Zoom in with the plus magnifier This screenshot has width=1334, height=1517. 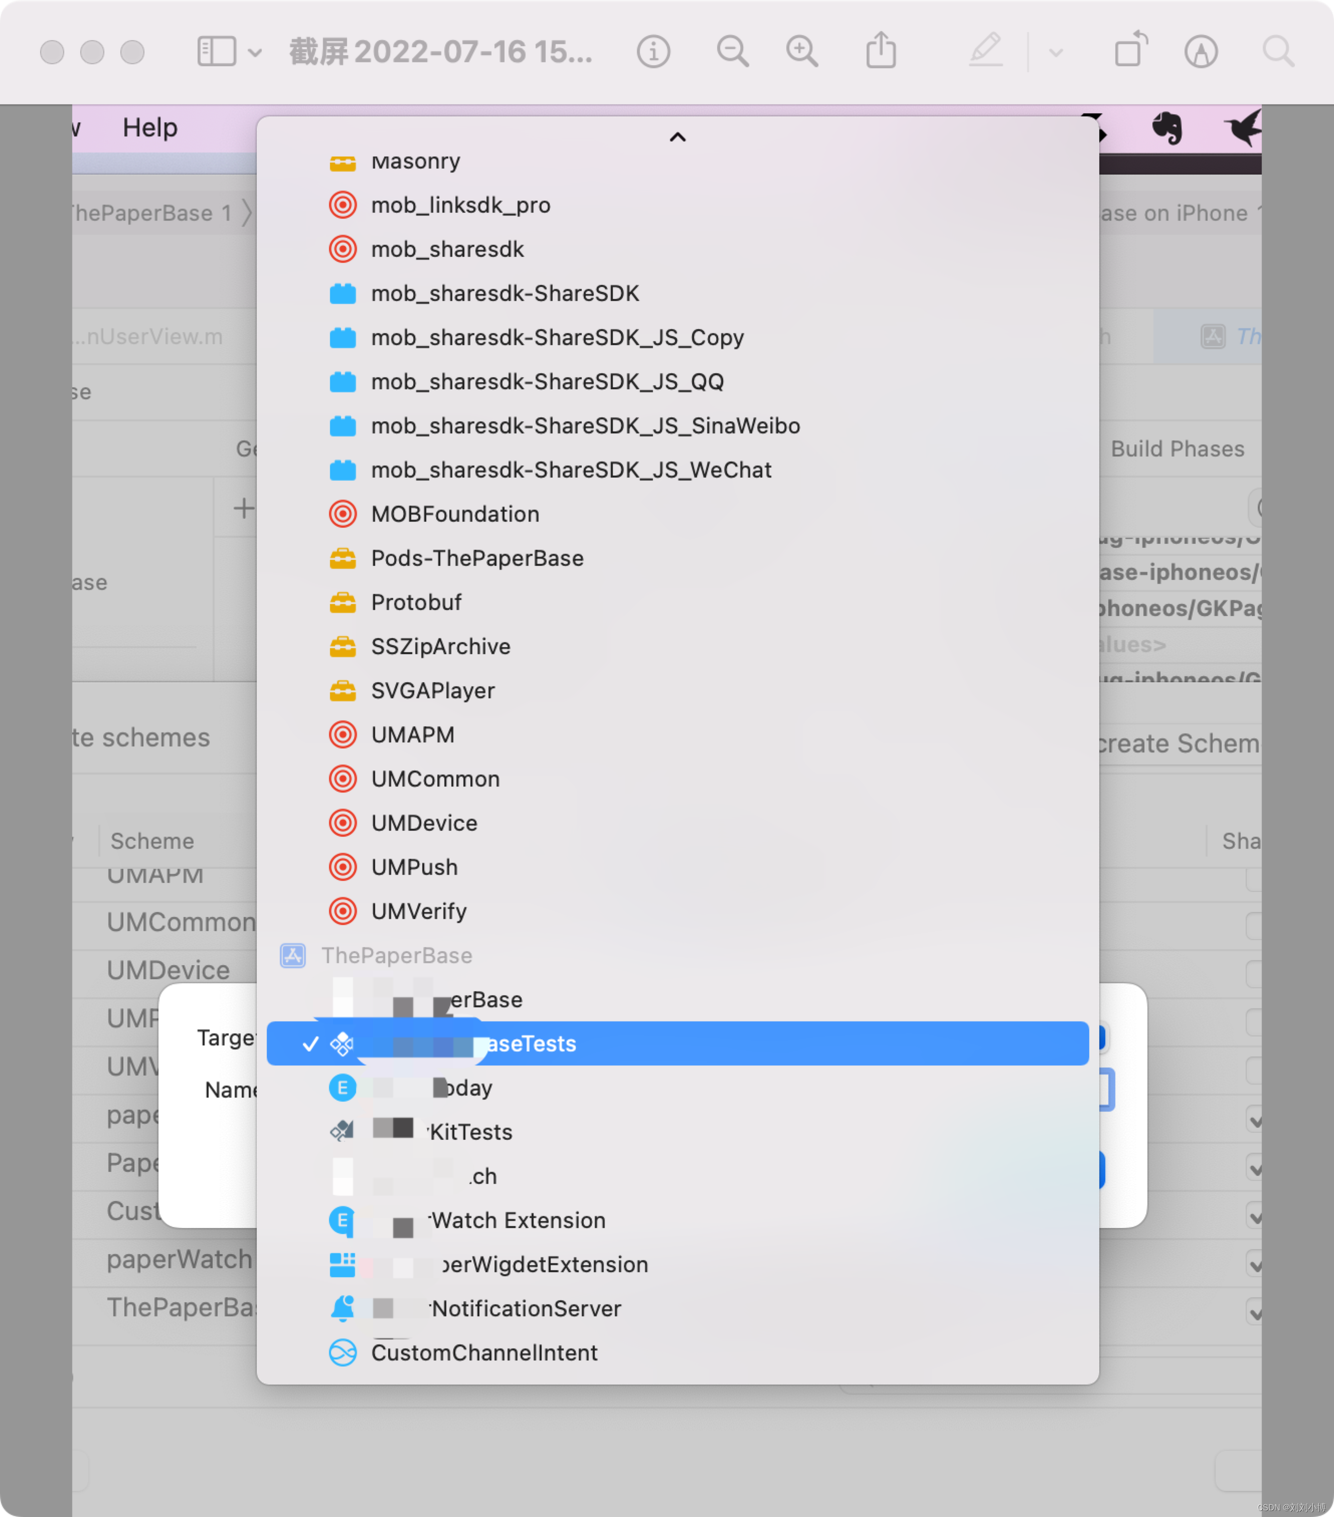802,52
